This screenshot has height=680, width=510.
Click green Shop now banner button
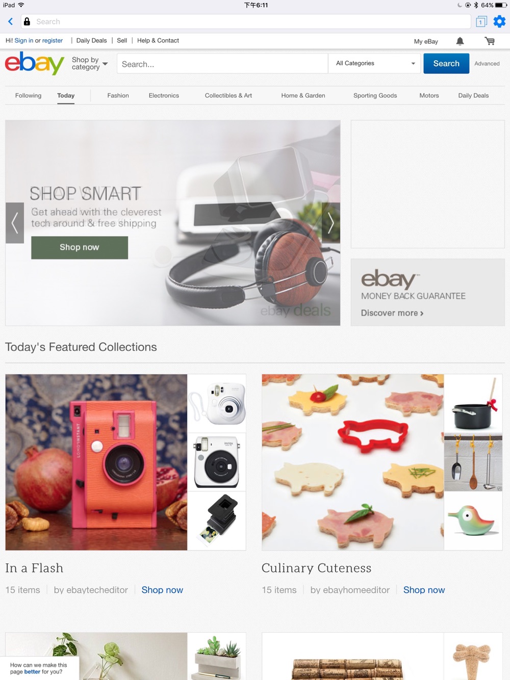80,247
